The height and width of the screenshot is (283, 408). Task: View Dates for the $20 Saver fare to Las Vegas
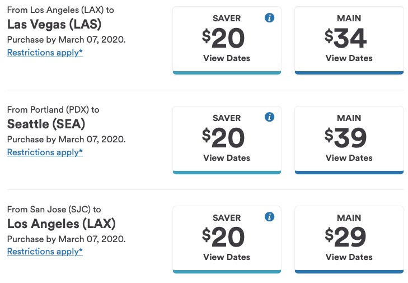[227, 58]
